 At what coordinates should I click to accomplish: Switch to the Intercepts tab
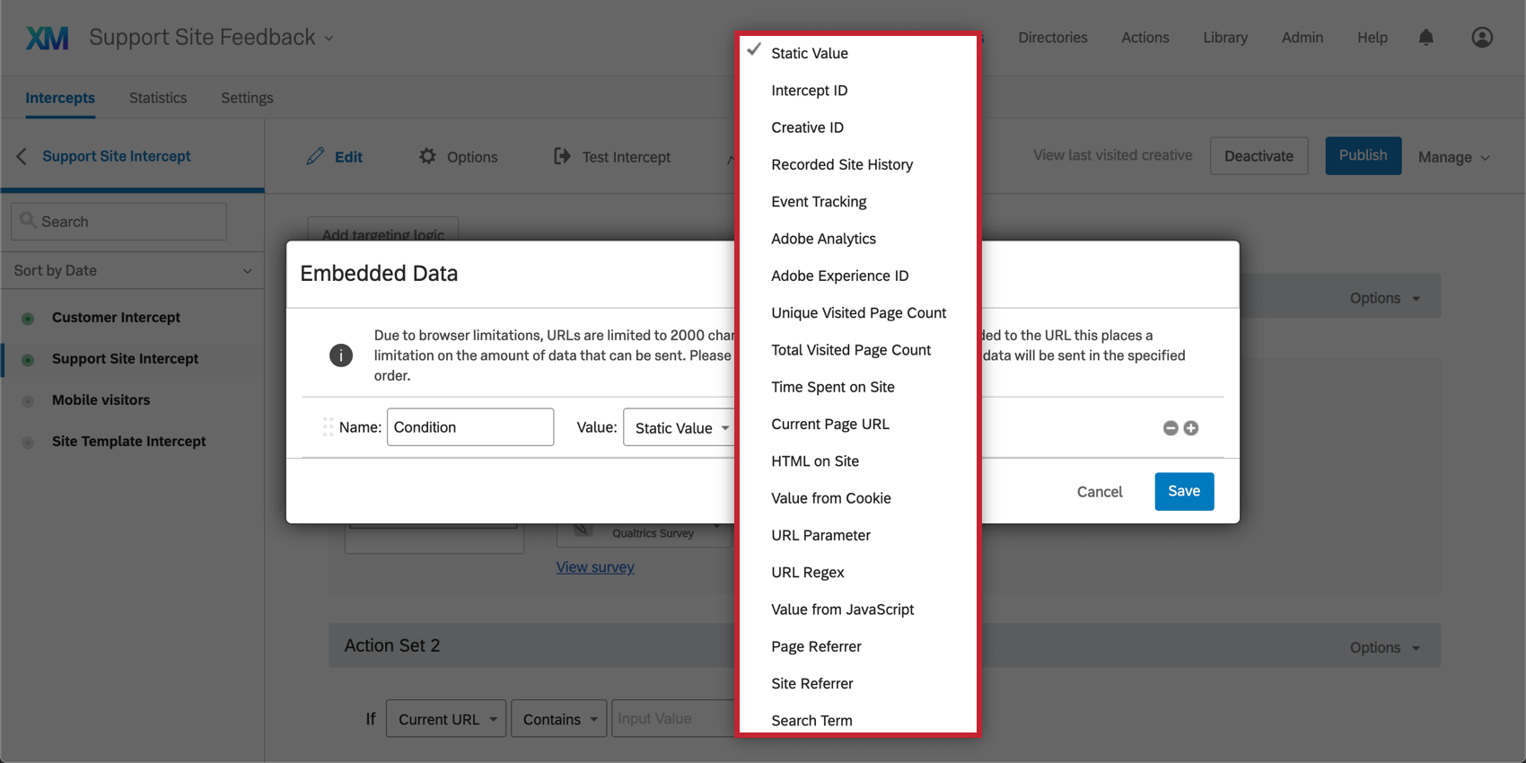[x=60, y=98]
